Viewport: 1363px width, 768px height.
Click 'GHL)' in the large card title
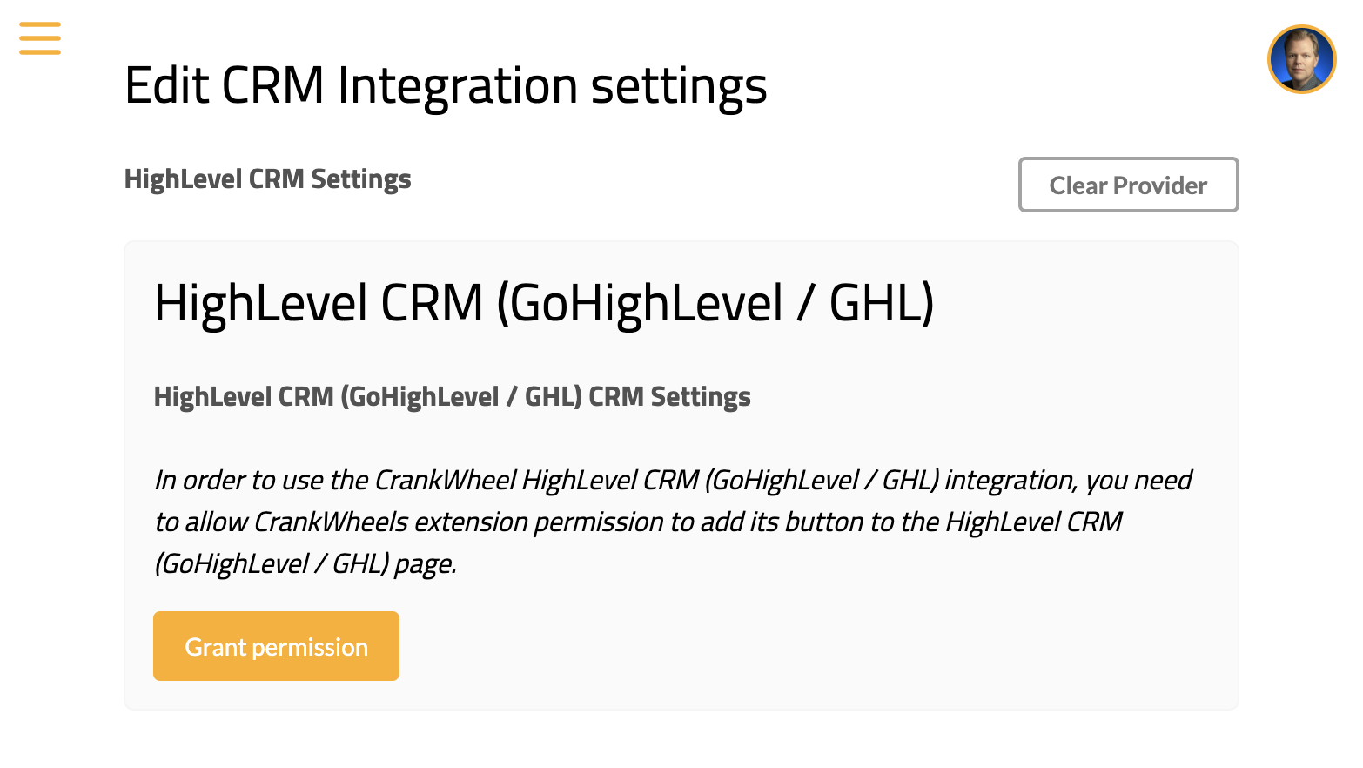(881, 303)
